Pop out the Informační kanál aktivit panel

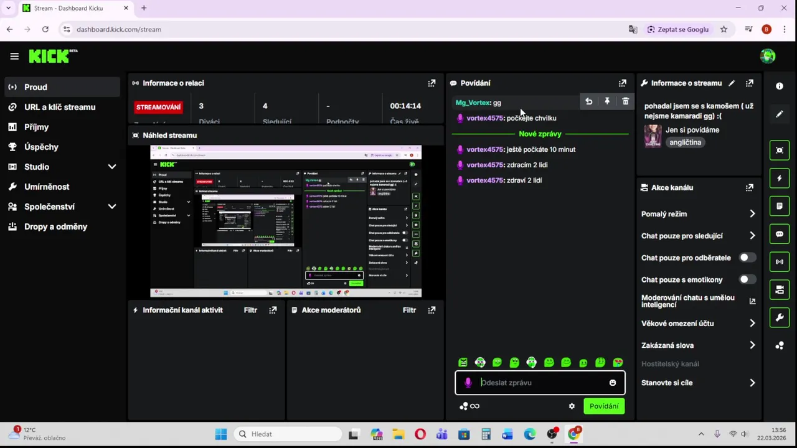tap(273, 310)
